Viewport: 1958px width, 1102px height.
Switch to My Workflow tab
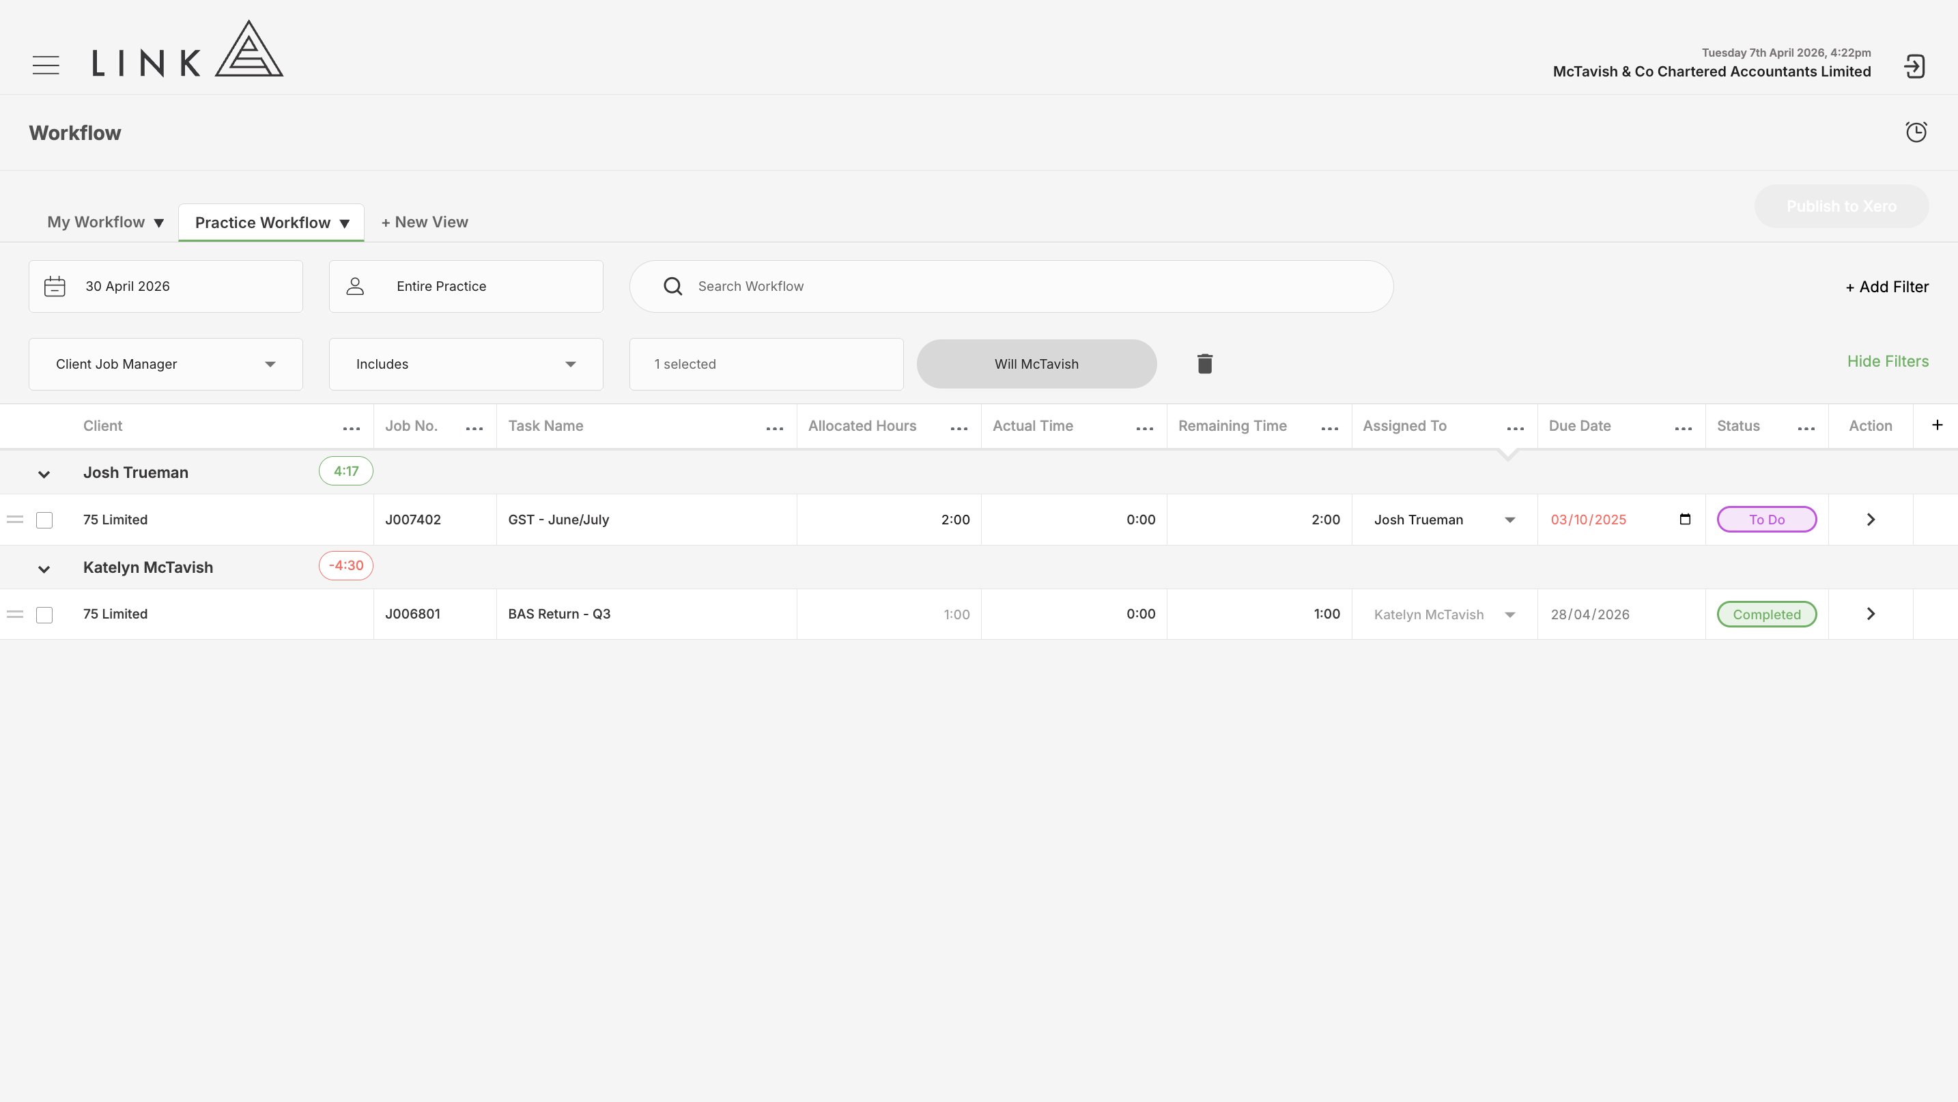pyautogui.click(x=96, y=222)
